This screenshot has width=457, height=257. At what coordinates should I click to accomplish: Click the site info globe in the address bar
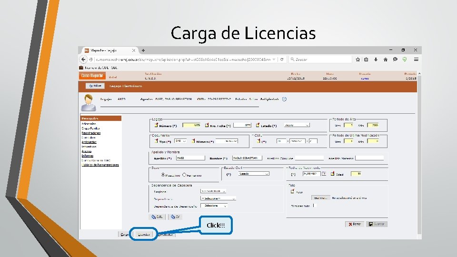point(91,59)
